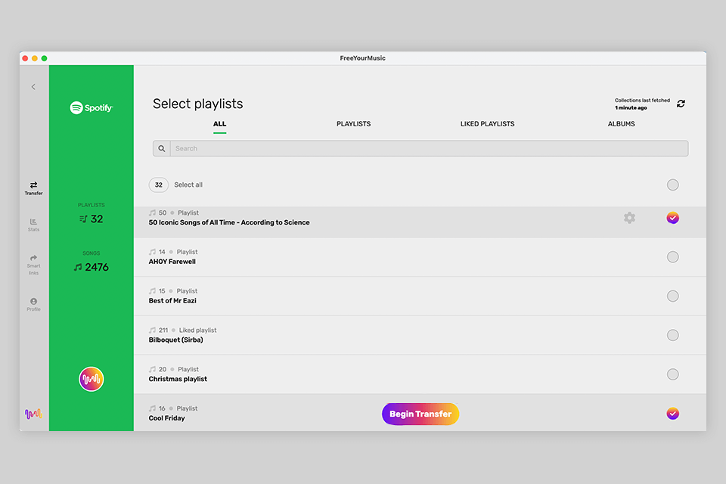Click the Liked playlist label for Bilboquet

coord(197,330)
